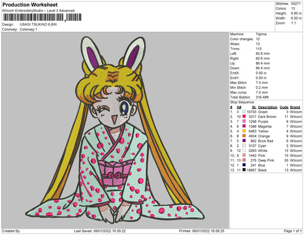The height and width of the screenshot is (235, 304).
Task: Select the Wilcom EmbroideryStudio subtitle text
Action: click(x=39, y=11)
